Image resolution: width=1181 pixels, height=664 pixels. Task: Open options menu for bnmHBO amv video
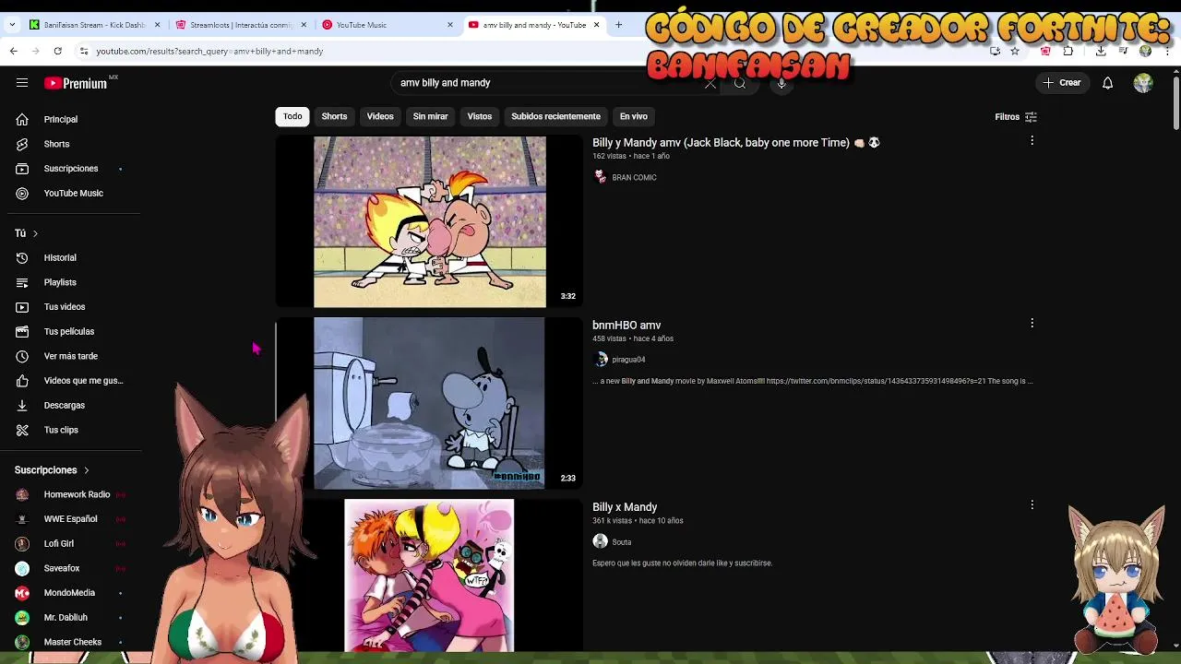pyautogui.click(x=1032, y=323)
